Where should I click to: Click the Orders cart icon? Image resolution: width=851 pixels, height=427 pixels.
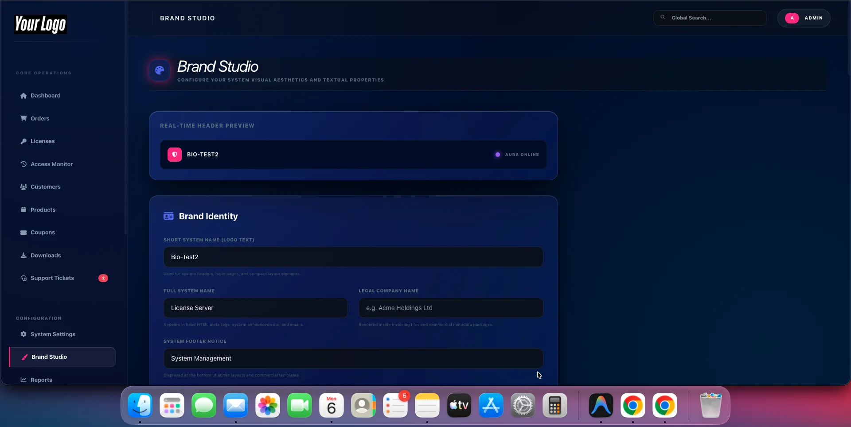[x=23, y=118]
